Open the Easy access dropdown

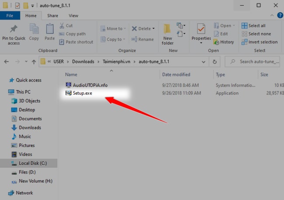pyautogui.click(x=181, y=34)
